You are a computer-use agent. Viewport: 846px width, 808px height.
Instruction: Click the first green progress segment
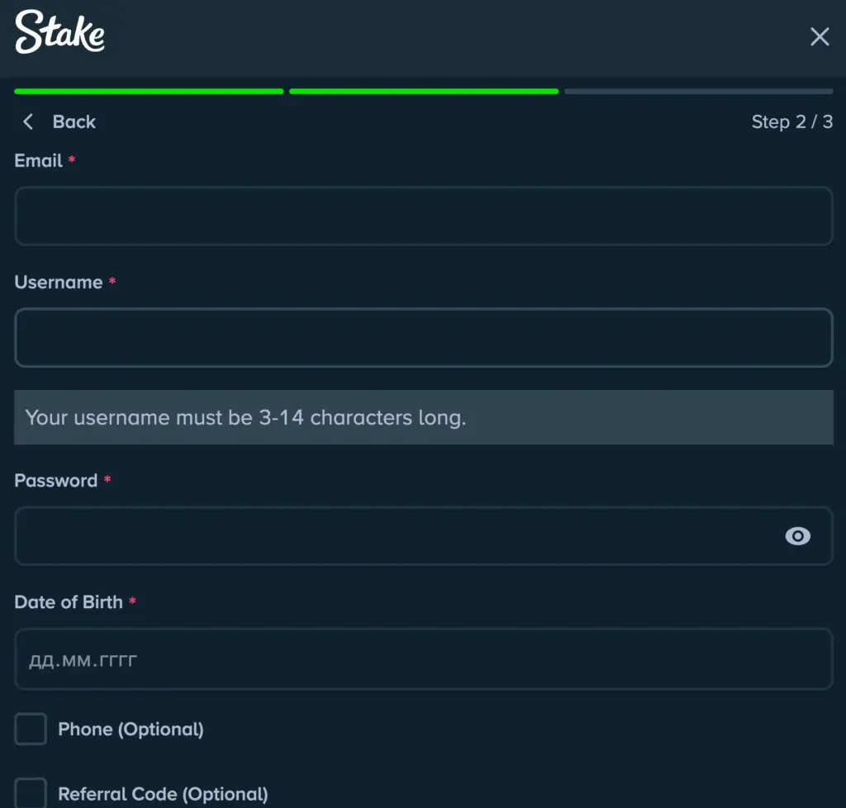tap(149, 92)
